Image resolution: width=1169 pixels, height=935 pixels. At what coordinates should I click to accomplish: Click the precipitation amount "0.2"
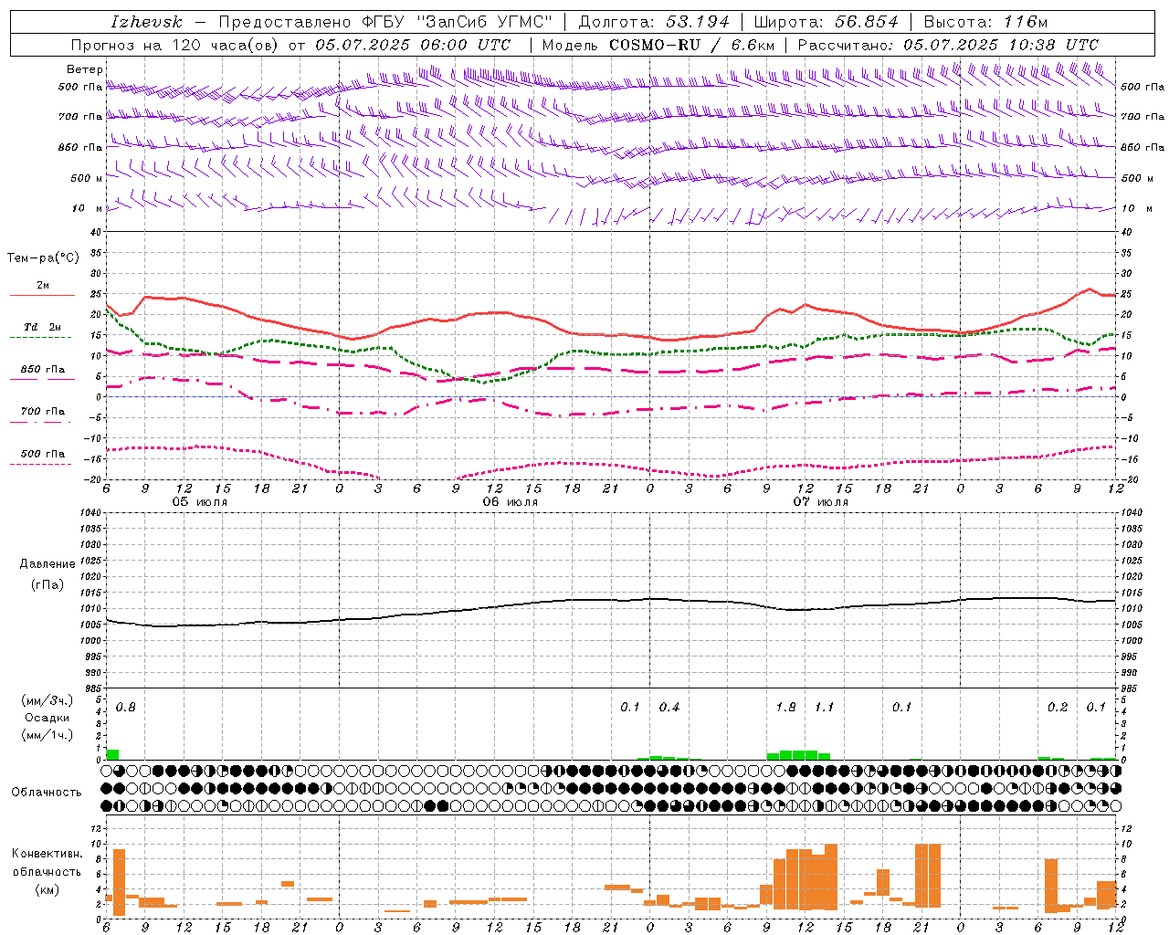pos(1058,708)
